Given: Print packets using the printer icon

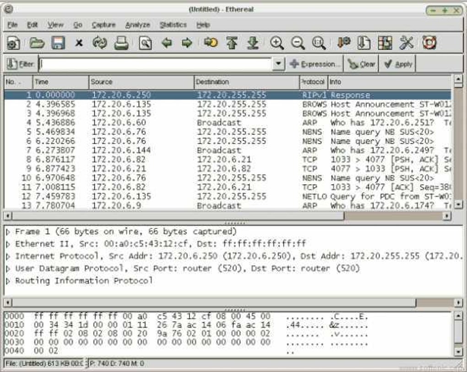Looking at the screenshot, I should point(121,43).
